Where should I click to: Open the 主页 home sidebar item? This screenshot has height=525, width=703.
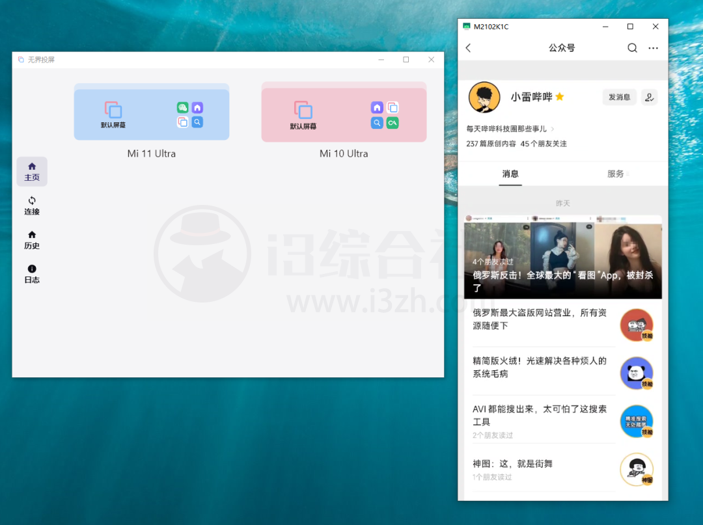(x=32, y=172)
